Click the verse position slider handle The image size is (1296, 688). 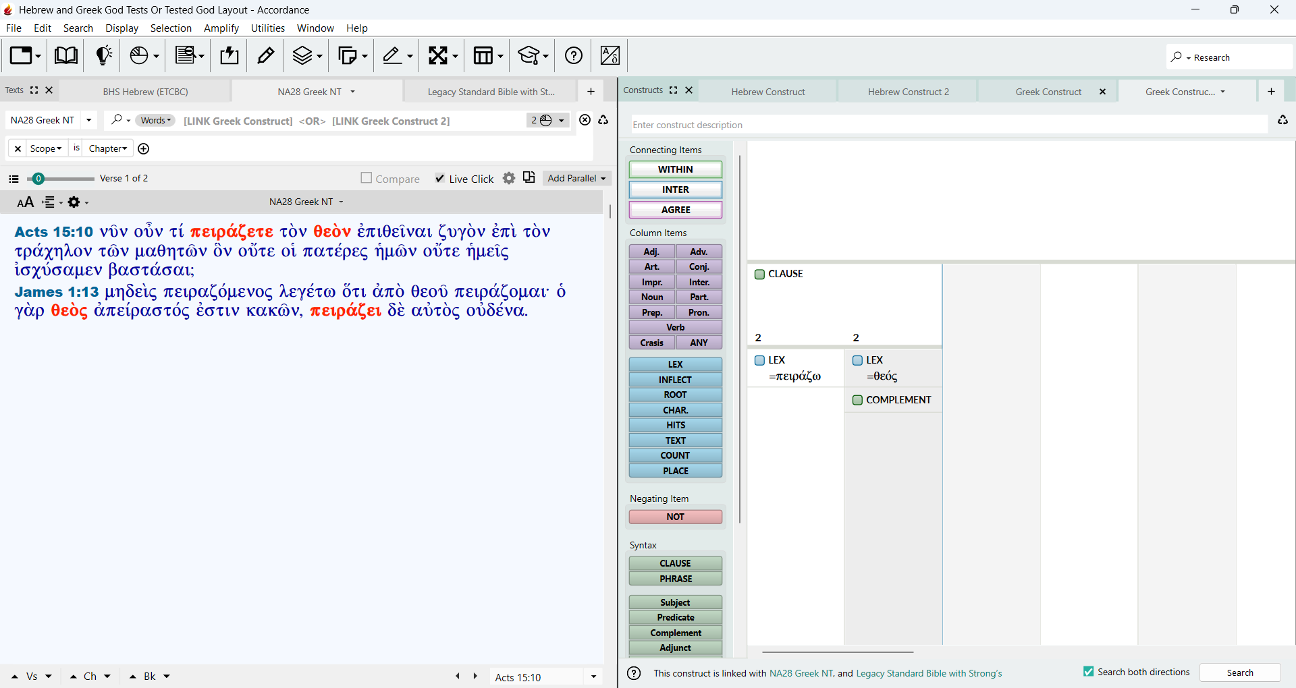click(x=38, y=179)
